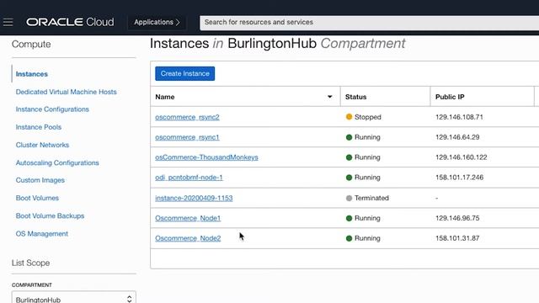Go to Dedicated Virtual Machine Hosts
The width and height of the screenshot is (539, 303).
pyautogui.click(x=66, y=92)
